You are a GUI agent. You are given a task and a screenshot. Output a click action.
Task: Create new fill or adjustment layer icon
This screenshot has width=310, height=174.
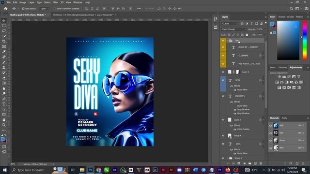[x=244, y=163]
